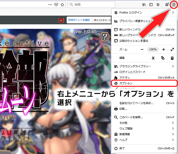Click the power icon beside 終了

tap(116, 148)
